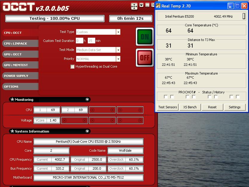
Task: Open the POWER SUPPLY tab
Action: 20,76
